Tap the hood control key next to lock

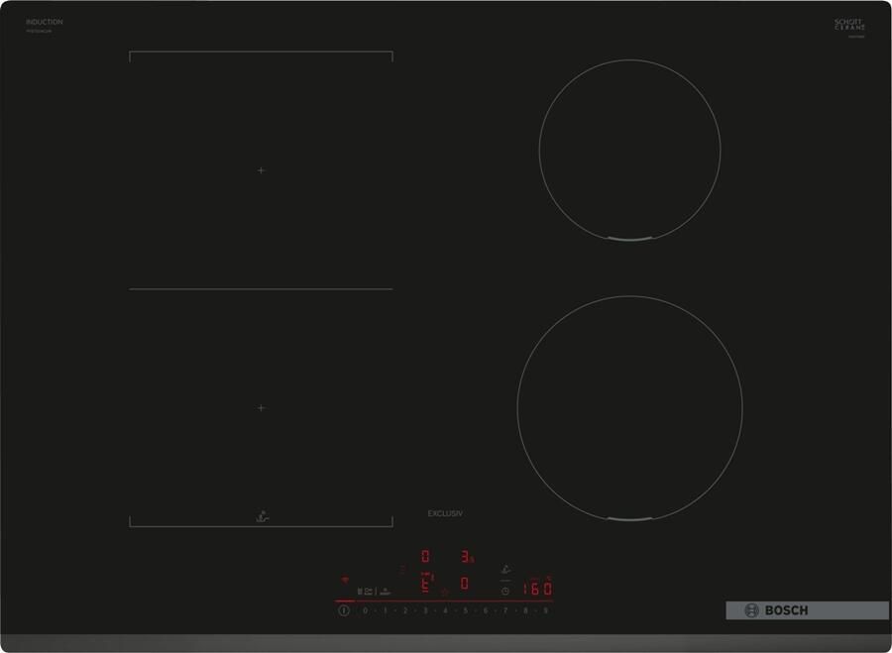pos(386,591)
